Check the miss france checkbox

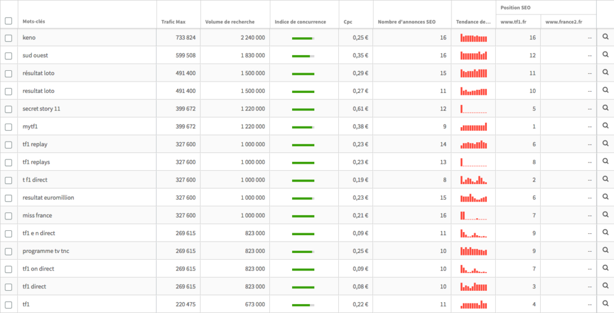click(8, 216)
